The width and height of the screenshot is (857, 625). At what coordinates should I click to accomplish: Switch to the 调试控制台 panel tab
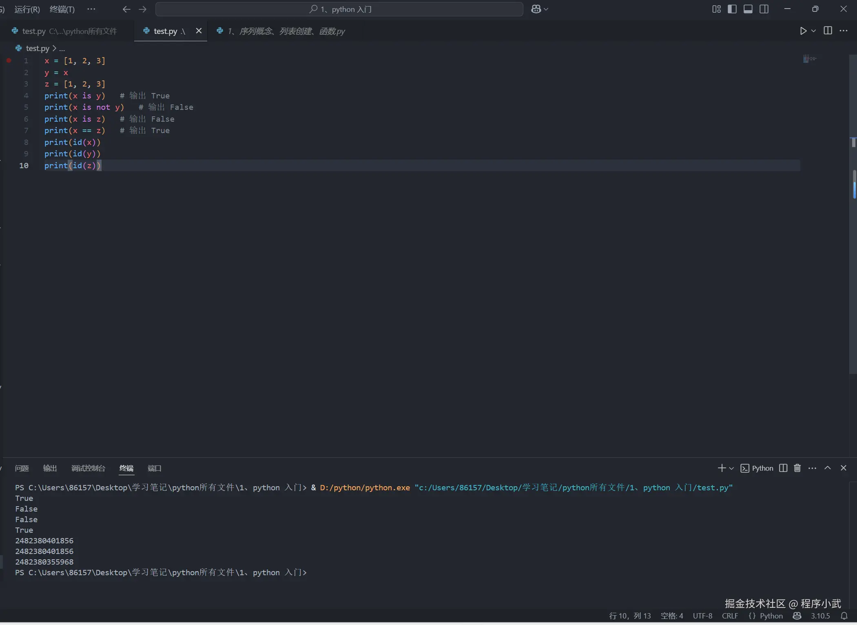click(88, 468)
